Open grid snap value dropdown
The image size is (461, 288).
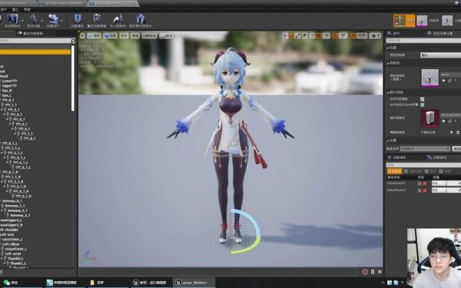327,35
